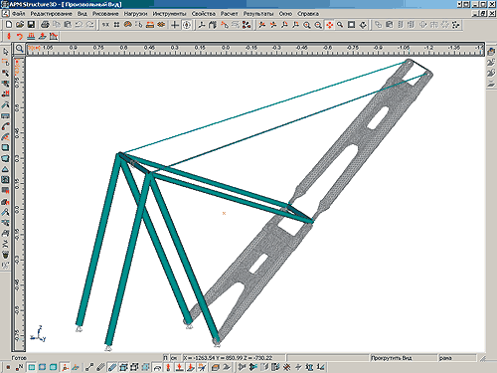Click the black magnifier zoom window icon

pyautogui.click(x=340, y=25)
